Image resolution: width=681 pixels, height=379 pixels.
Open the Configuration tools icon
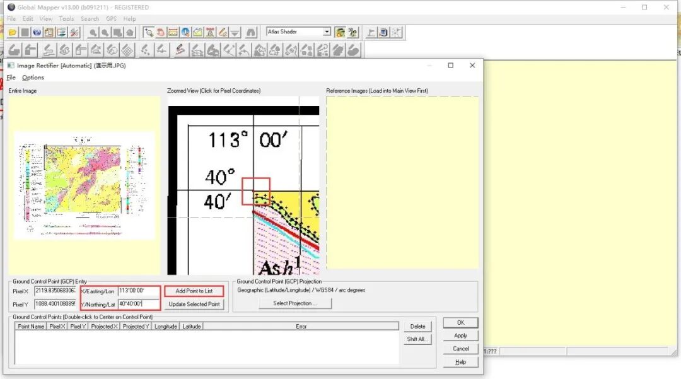coord(74,33)
